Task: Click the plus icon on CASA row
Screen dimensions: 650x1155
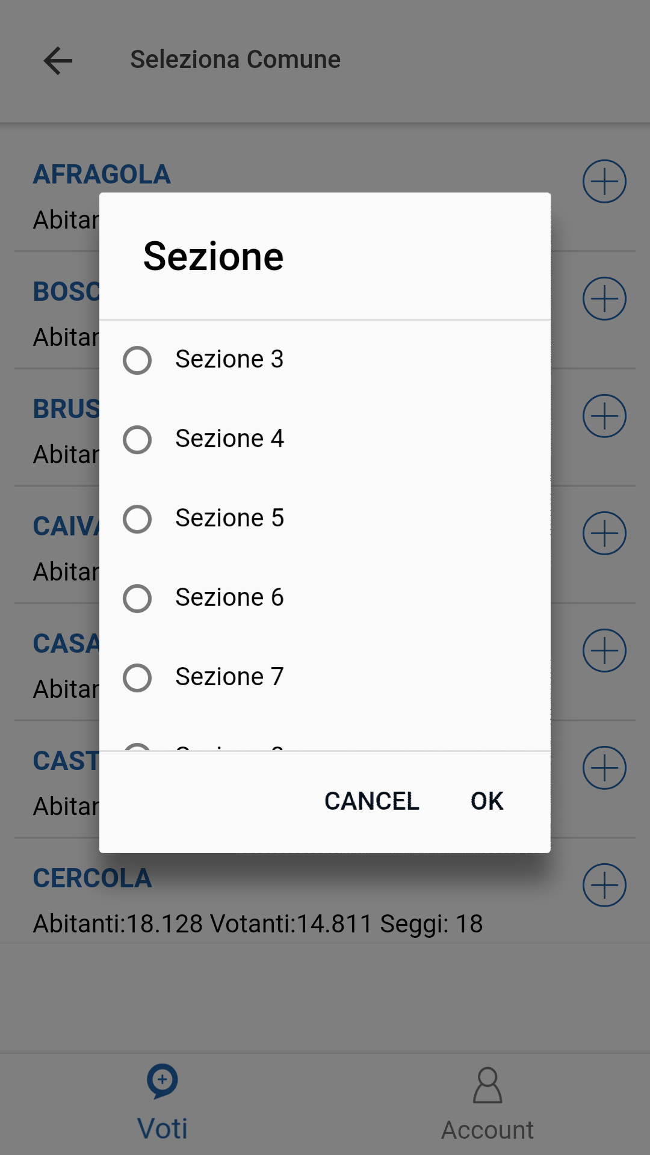Action: [x=604, y=650]
